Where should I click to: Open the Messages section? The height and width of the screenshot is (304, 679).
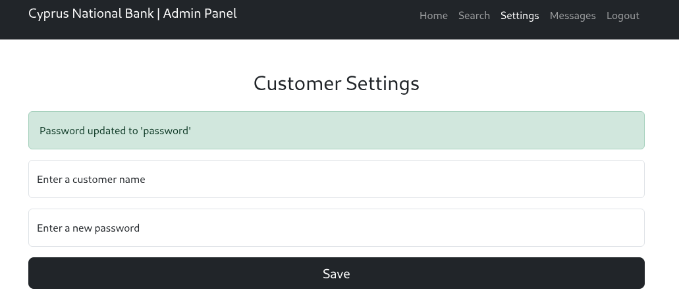pos(572,16)
